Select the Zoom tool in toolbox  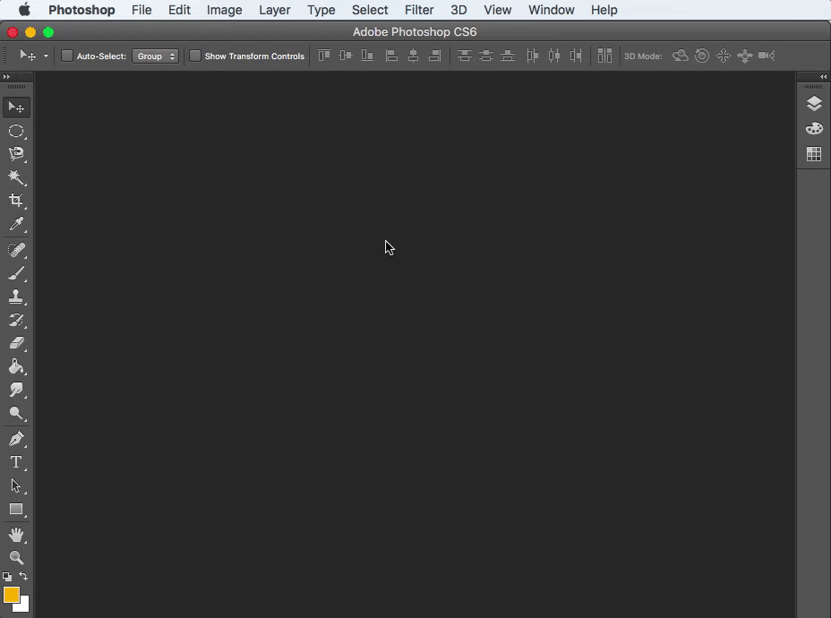[16, 558]
